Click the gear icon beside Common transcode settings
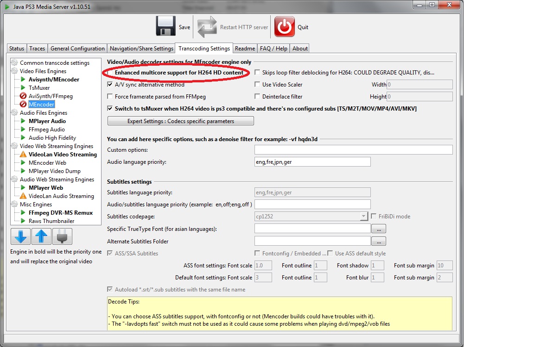The height and width of the screenshot is (347, 534). click(x=15, y=62)
